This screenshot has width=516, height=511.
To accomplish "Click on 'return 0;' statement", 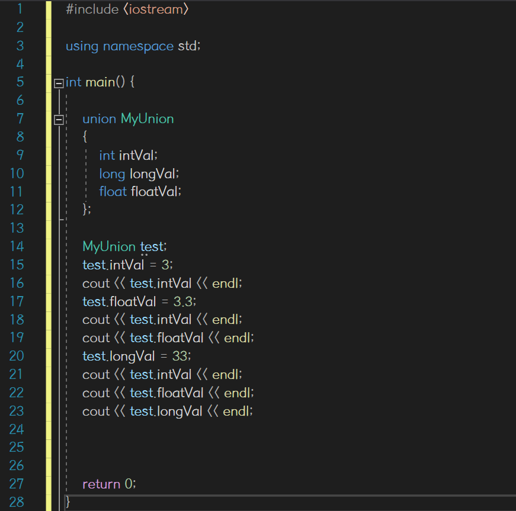I will pos(109,484).
